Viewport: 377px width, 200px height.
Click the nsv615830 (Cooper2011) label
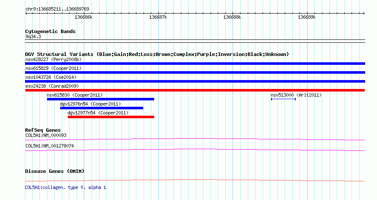coord(75,95)
